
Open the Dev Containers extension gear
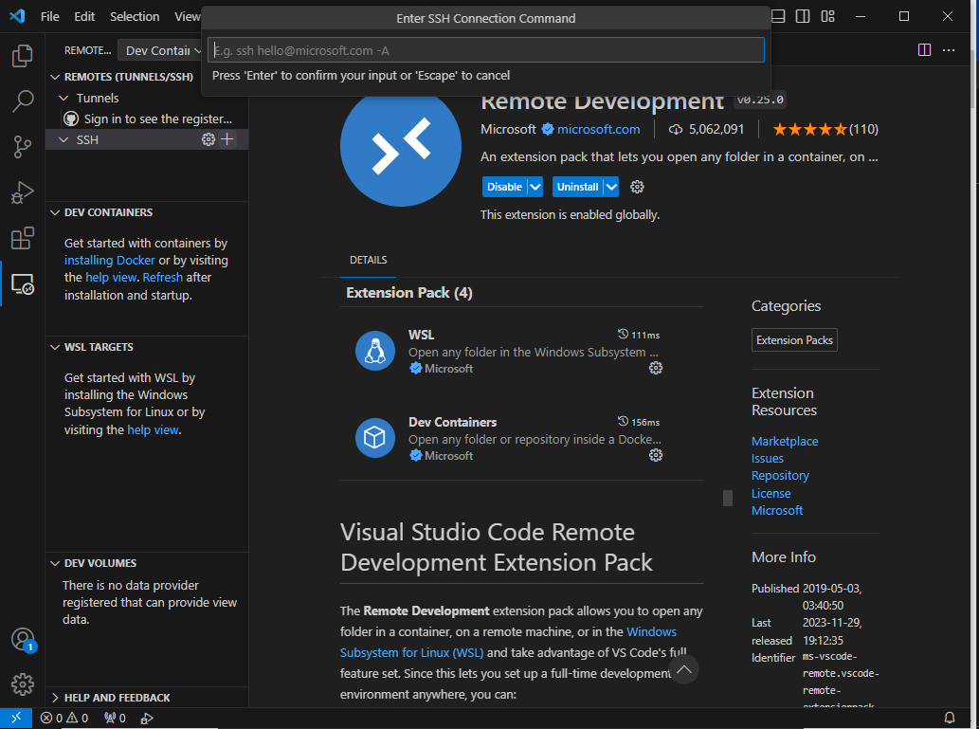[656, 455]
